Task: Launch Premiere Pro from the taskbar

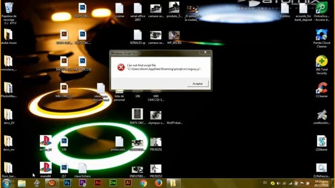Action: (83, 183)
